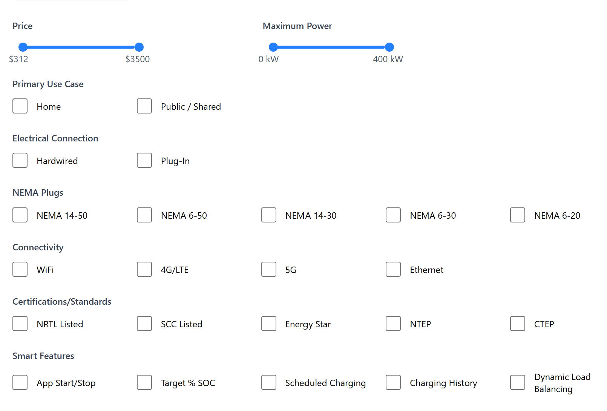Check the NEMA 6-50 checkbox

pyautogui.click(x=144, y=215)
